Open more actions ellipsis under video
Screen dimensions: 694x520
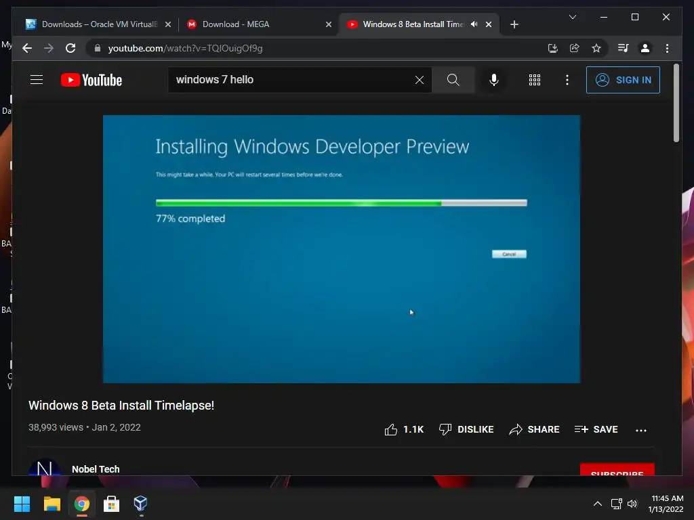(x=641, y=430)
